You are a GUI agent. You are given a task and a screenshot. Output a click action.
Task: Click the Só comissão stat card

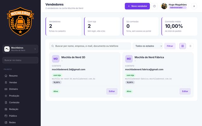click(x=141, y=26)
